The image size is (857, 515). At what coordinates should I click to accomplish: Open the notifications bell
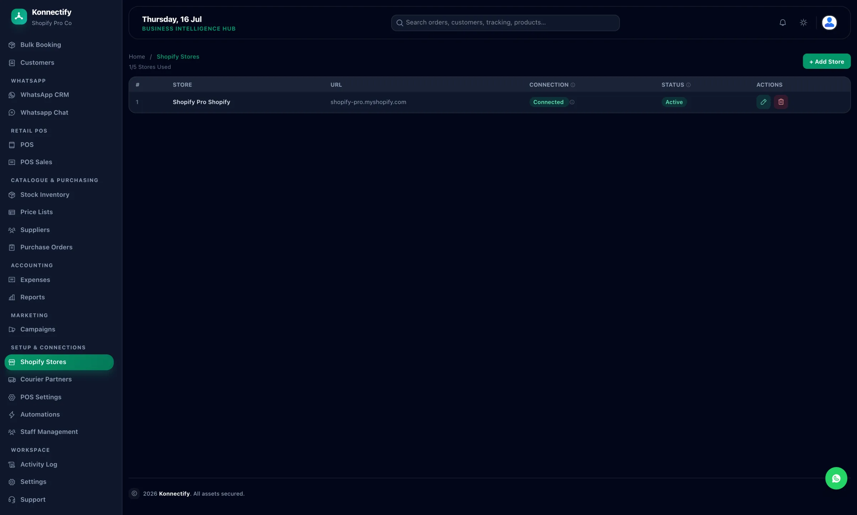tap(782, 22)
